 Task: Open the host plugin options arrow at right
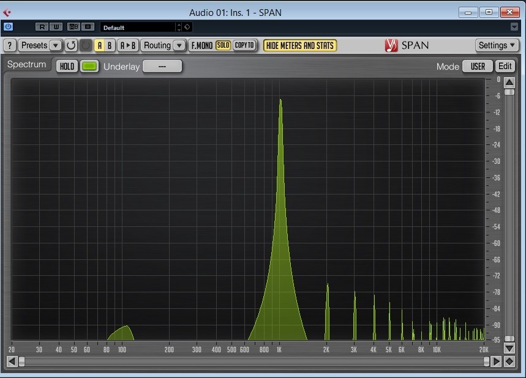pos(514,27)
